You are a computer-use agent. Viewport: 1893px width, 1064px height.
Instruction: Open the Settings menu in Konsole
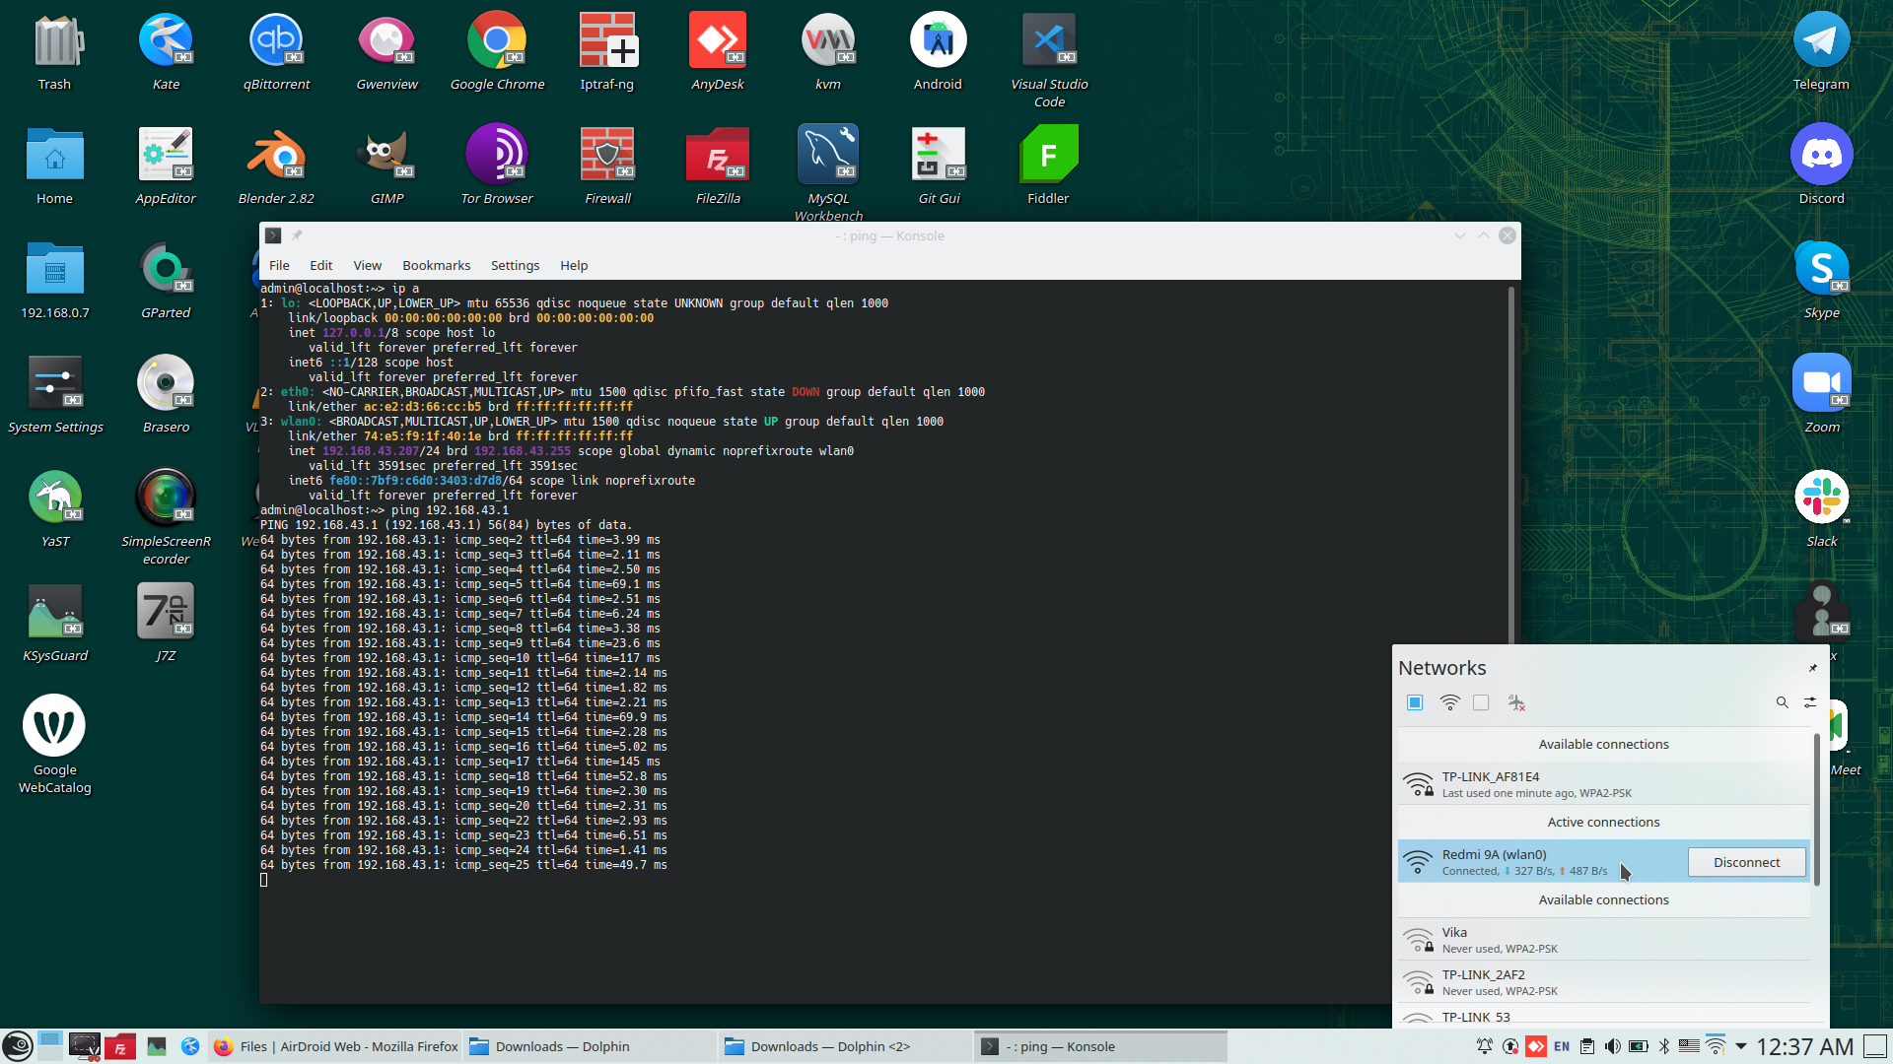click(515, 265)
